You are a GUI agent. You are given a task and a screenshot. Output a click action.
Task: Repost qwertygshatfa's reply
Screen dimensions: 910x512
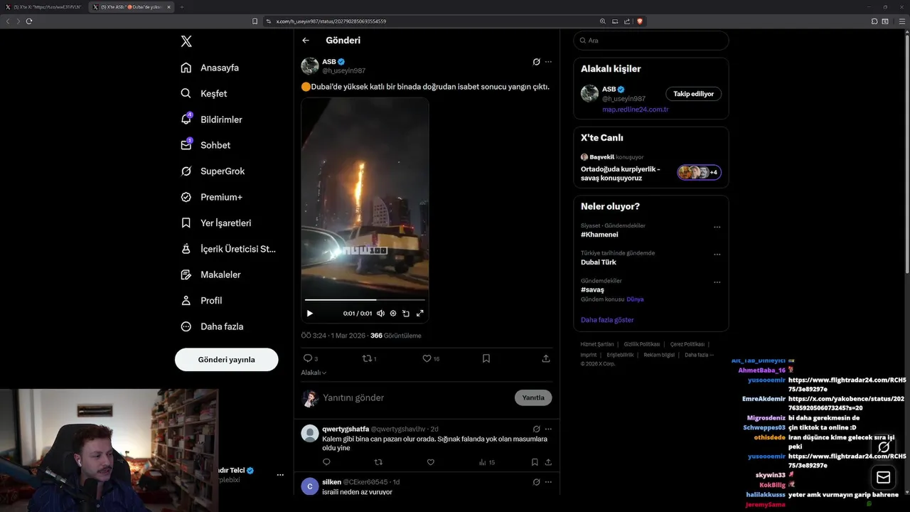pos(378,462)
